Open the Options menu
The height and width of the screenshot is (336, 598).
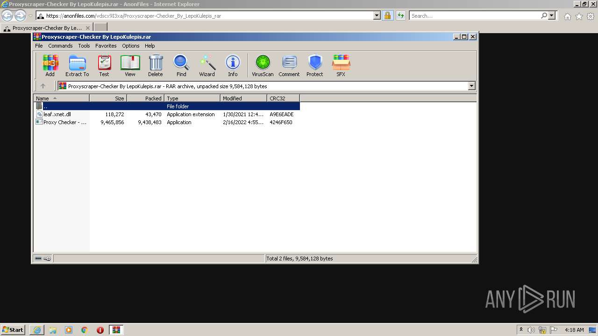[131, 46]
